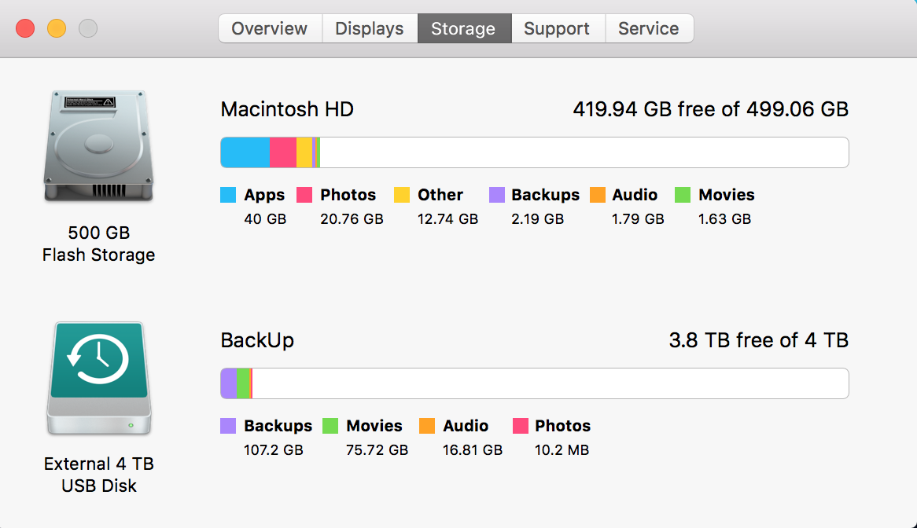The image size is (917, 528).
Task: Click the Macintosh HD flash drive icon
Action: (x=99, y=146)
